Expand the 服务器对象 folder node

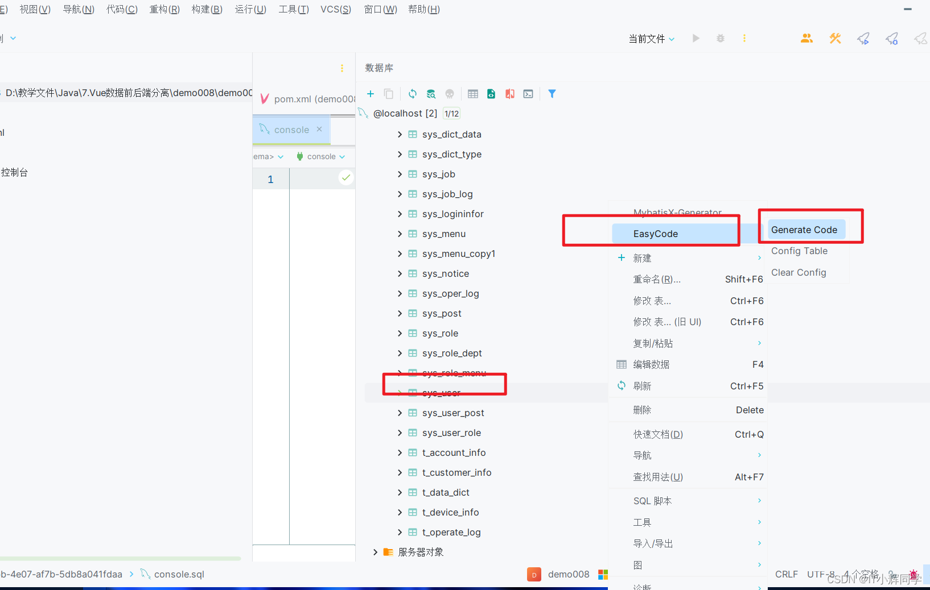pyautogui.click(x=375, y=552)
